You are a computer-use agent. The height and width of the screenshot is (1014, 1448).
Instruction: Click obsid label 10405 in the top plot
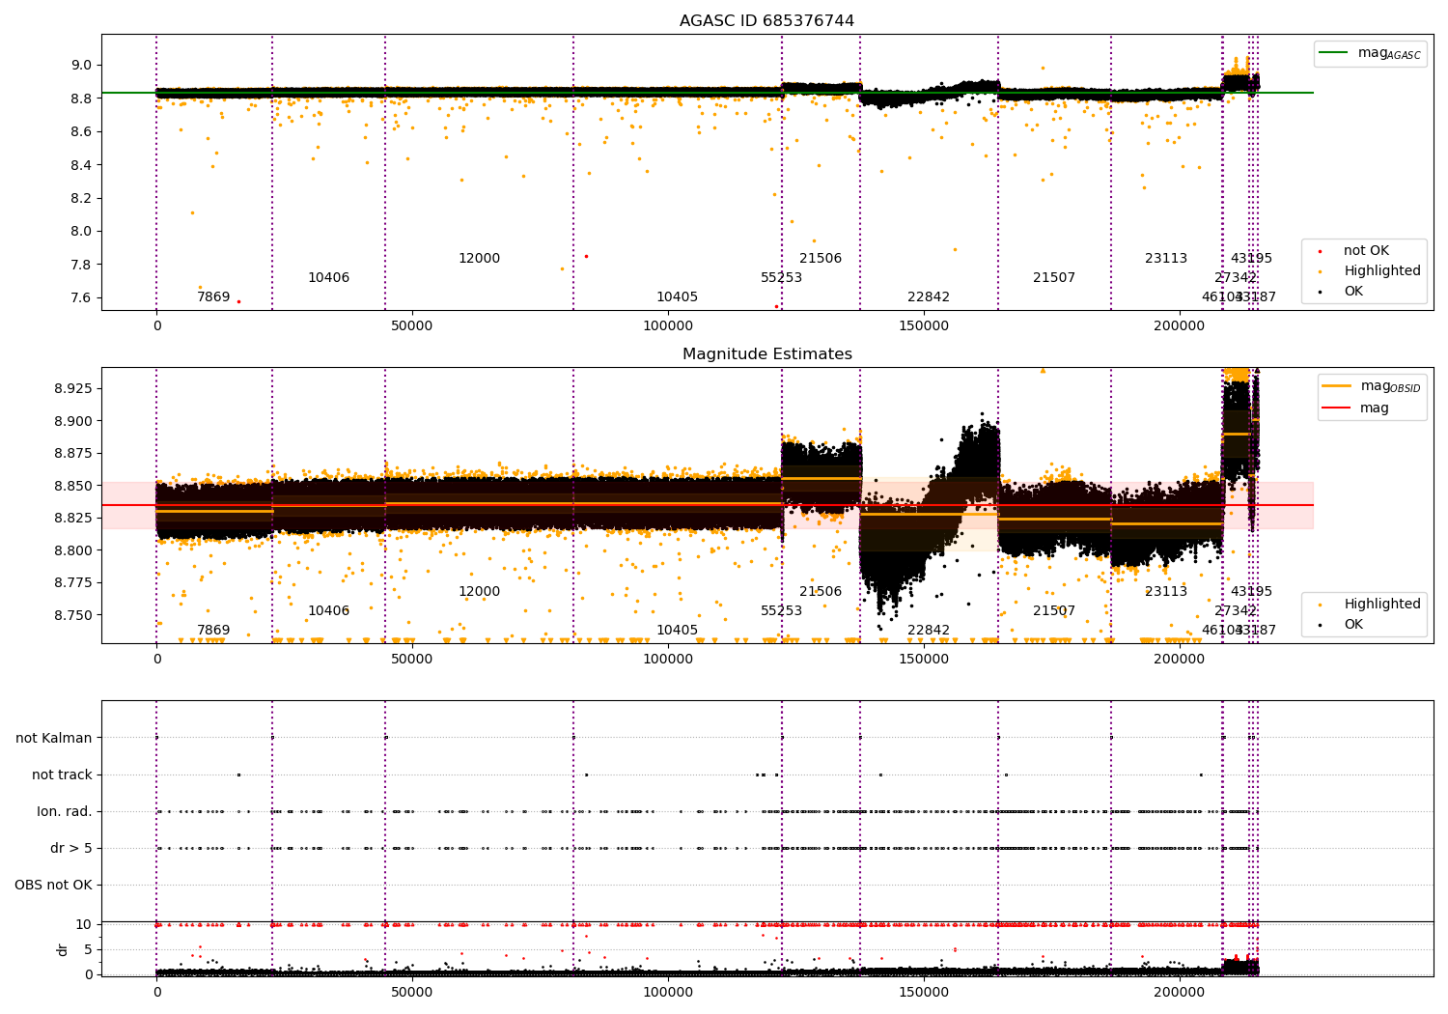(677, 297)
